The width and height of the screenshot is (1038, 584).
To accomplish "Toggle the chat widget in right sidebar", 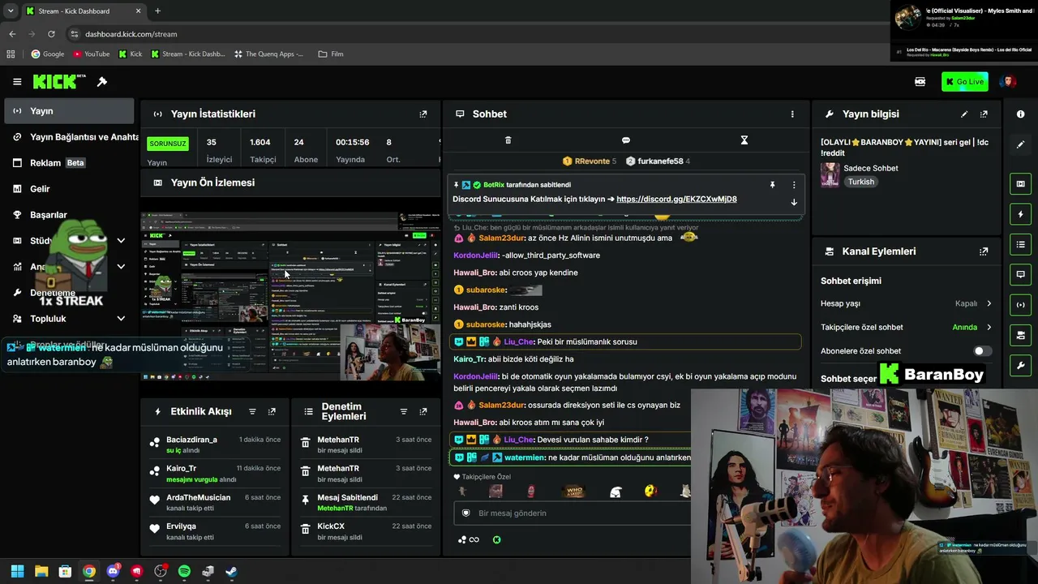I will [x=1020, y=274].
